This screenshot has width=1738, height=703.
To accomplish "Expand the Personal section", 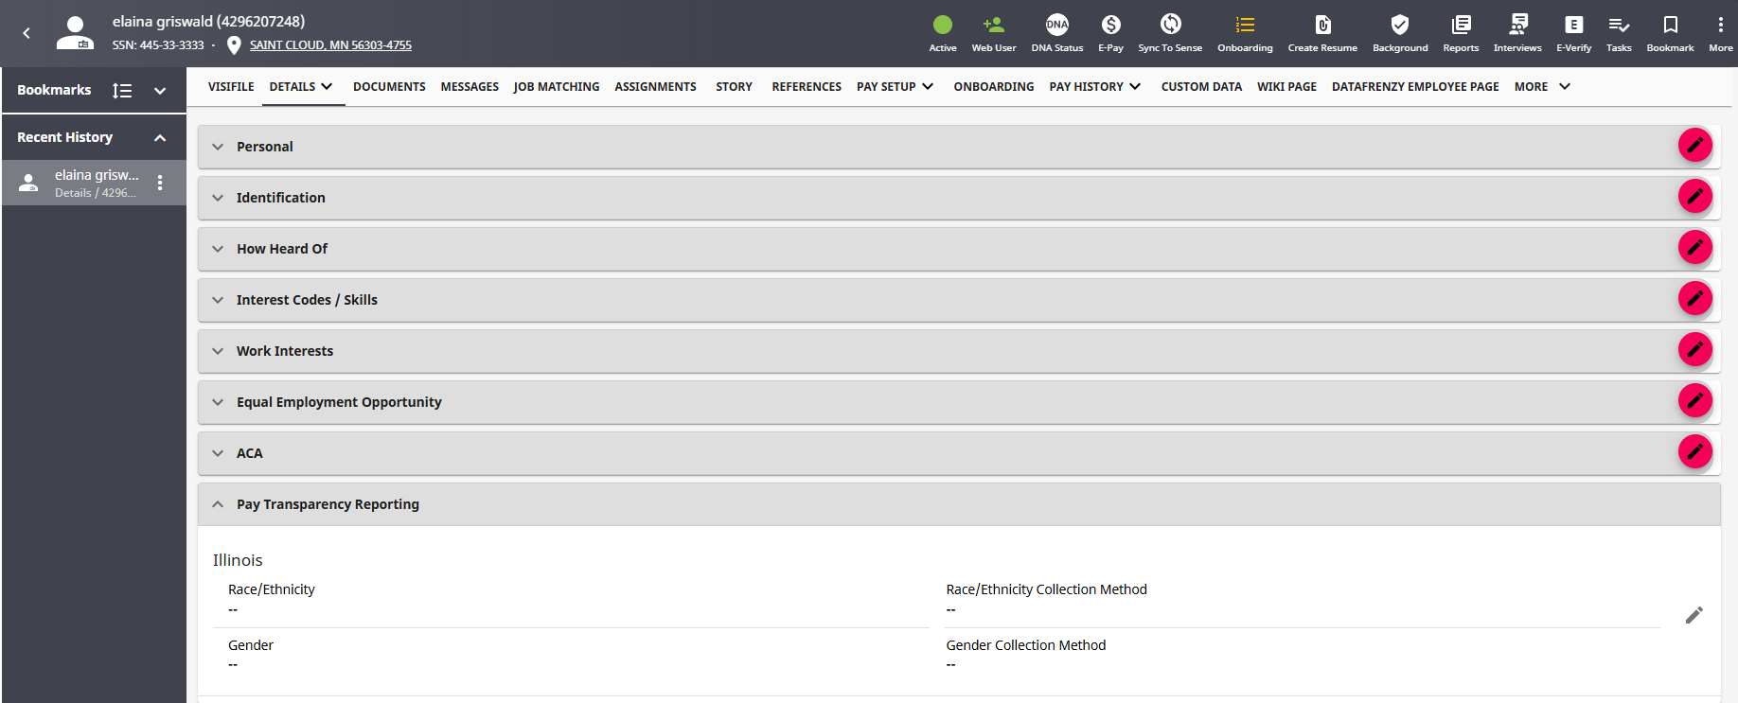I will (218, 147).
